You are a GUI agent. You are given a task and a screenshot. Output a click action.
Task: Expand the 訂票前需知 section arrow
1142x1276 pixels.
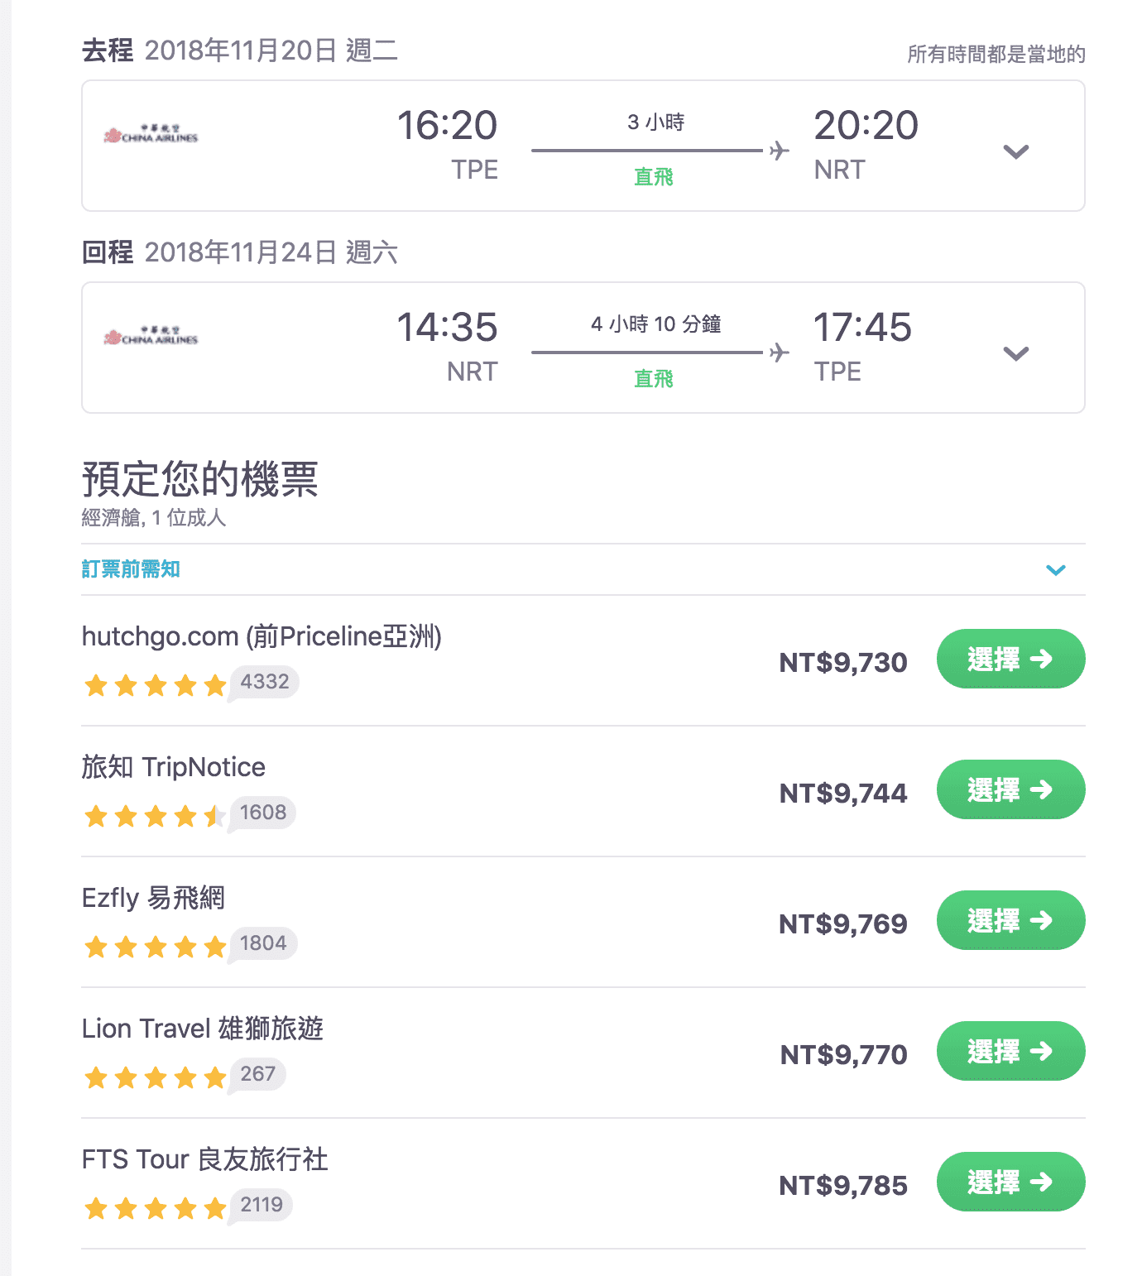[x=1055, y=570]
